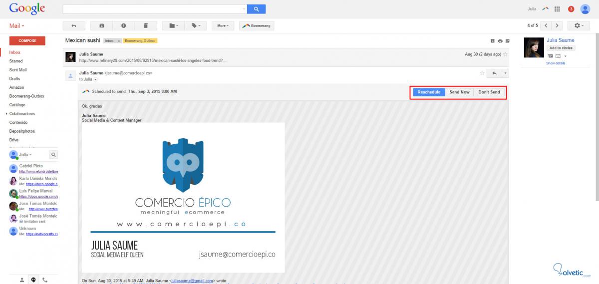
Task: Remove the Inbox label via its x
Action: point(119,40)
